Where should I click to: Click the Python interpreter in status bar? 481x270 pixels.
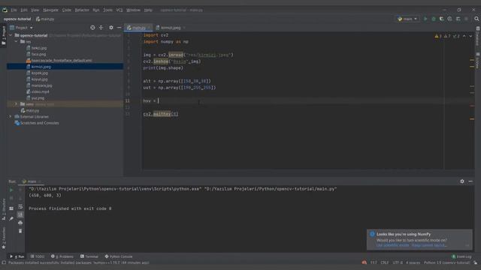point(446,262)
